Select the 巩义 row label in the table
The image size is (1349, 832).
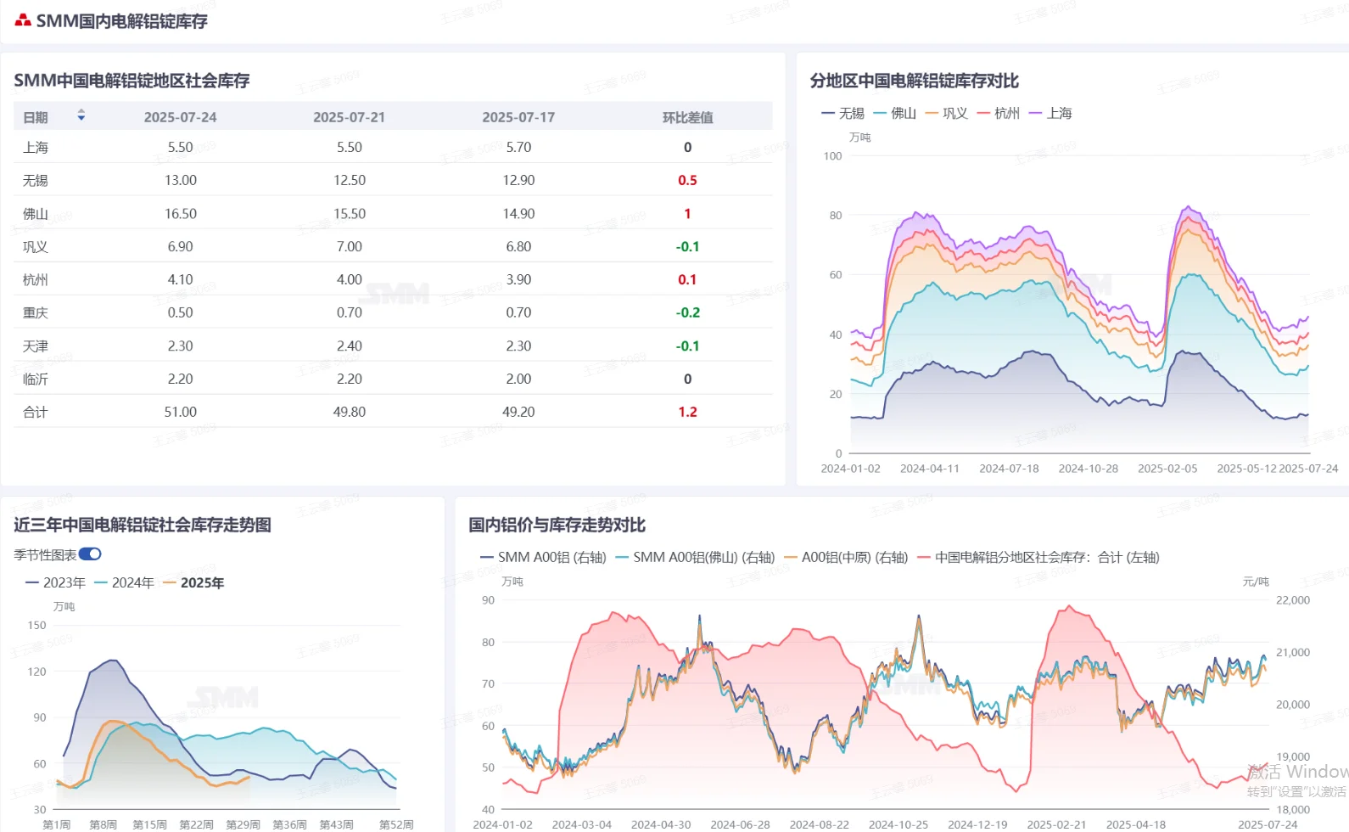[36, 247]
